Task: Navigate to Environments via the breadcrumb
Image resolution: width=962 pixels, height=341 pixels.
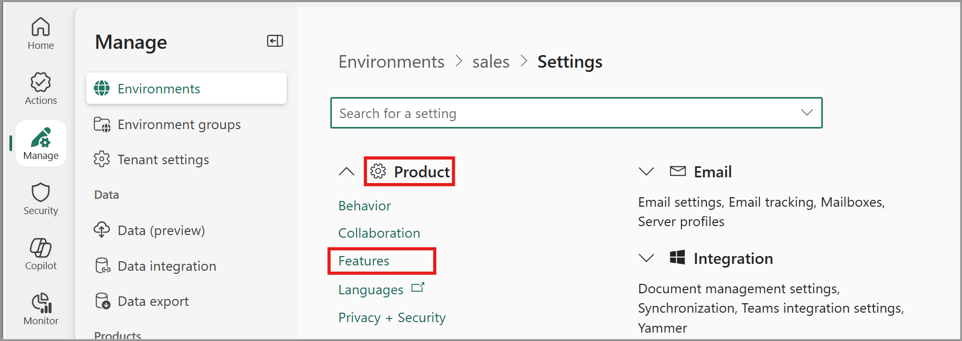Action: (391, 61)
